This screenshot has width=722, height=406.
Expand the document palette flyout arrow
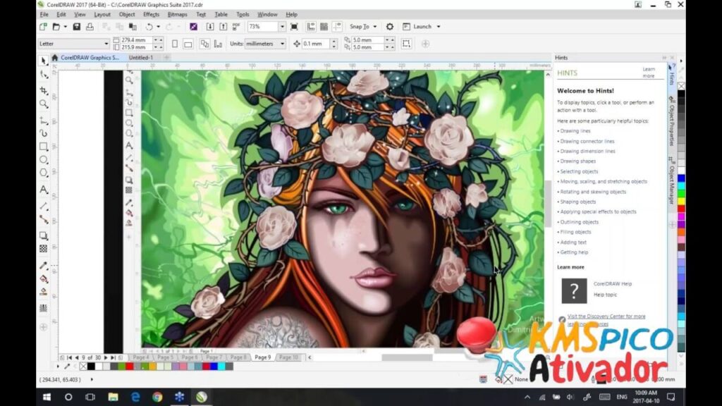point(58,367)
